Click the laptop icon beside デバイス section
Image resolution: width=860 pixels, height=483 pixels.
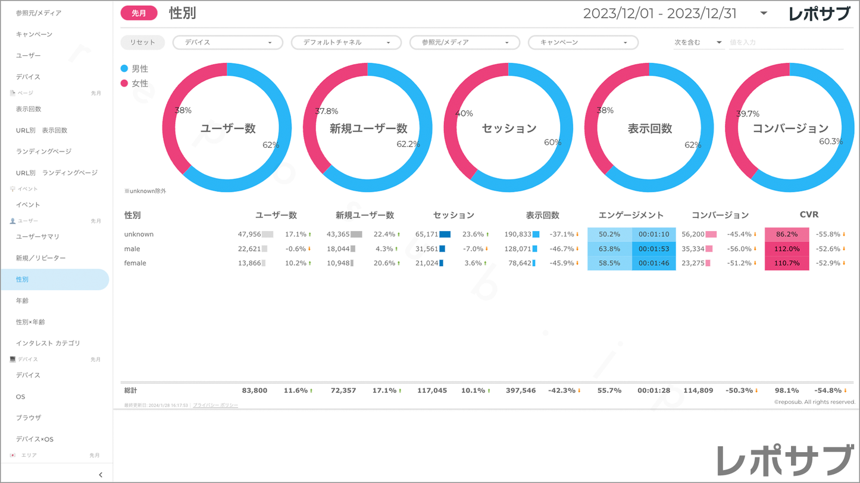tap(12, 359)
